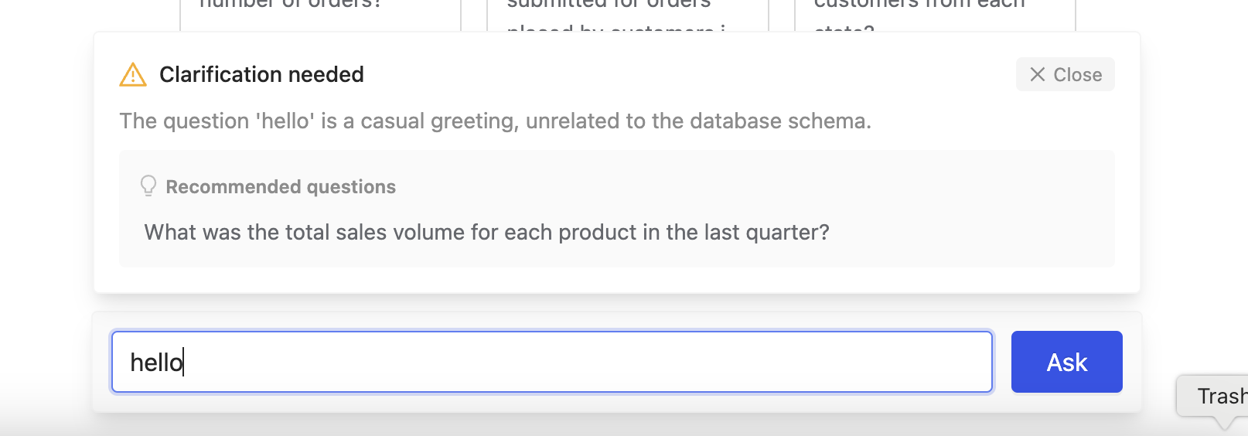Click the Ask button
The height and width of the screenshot is (436, 1248).
[1066, 362]
